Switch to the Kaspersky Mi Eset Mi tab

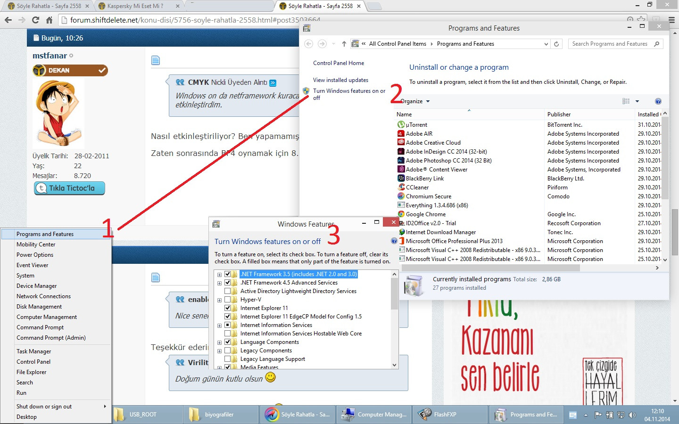(140, 6)
